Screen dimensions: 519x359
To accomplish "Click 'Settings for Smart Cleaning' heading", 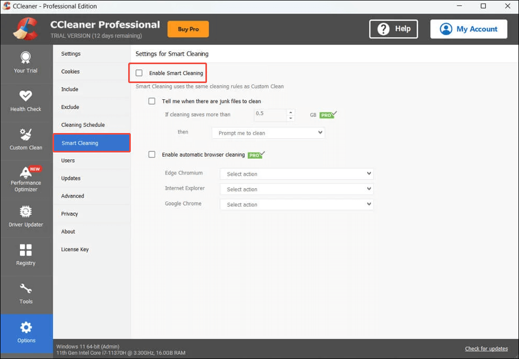I will tap(172, 54).
